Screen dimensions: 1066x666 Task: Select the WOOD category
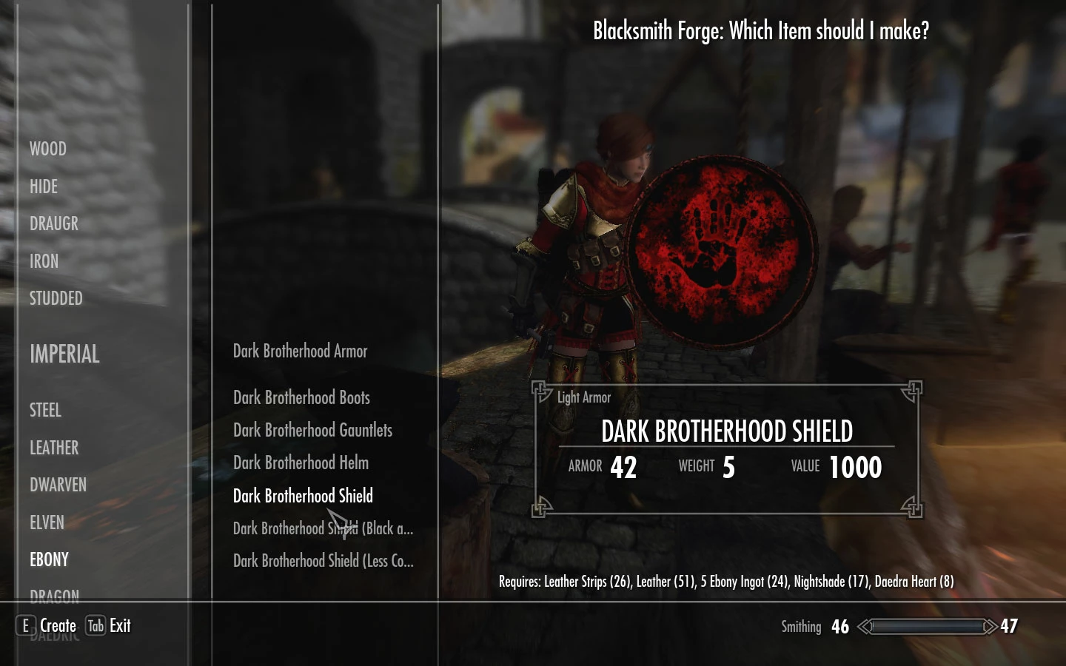click(x=48, y=149)
